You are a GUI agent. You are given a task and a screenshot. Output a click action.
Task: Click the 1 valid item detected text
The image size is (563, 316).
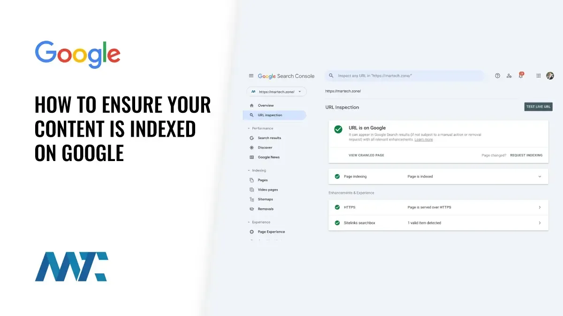[x=425, y=223]
